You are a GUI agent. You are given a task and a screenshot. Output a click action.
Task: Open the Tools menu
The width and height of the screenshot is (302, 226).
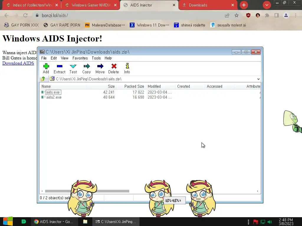(96, 58)
